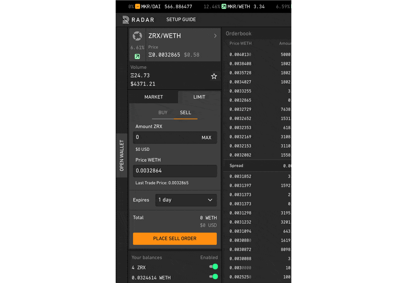Select orderbook bid price 0.0031298
Viewport: 407px width, 283px height.
[240, 213]
